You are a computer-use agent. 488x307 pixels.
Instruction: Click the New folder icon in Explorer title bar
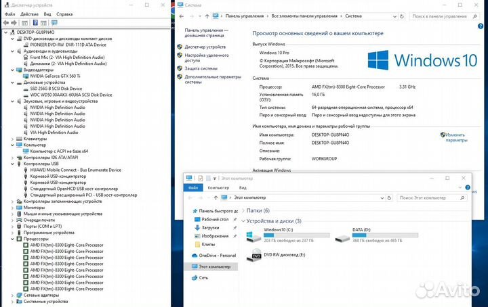[x=208, y=178]
